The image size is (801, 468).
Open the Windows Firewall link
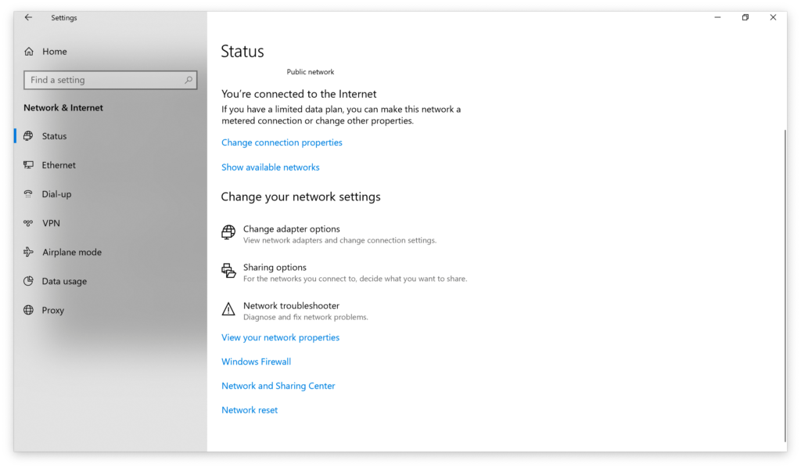[x=256, y=362]
